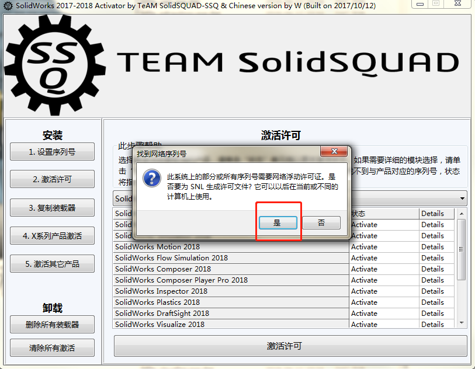Open Details for SolidWorks Composer 2018
The height and width of the screenshot is (369, 475).
point(436,269)
